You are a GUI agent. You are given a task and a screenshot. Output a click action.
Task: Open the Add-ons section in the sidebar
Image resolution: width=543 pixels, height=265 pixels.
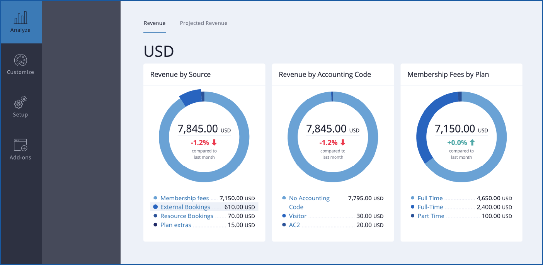20,149
